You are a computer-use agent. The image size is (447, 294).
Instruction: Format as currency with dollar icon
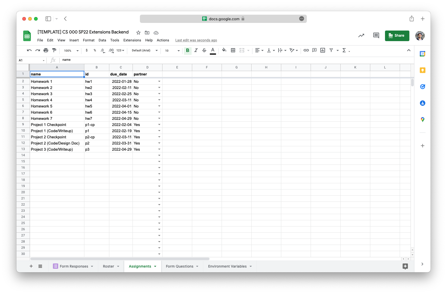click(87, 51)
